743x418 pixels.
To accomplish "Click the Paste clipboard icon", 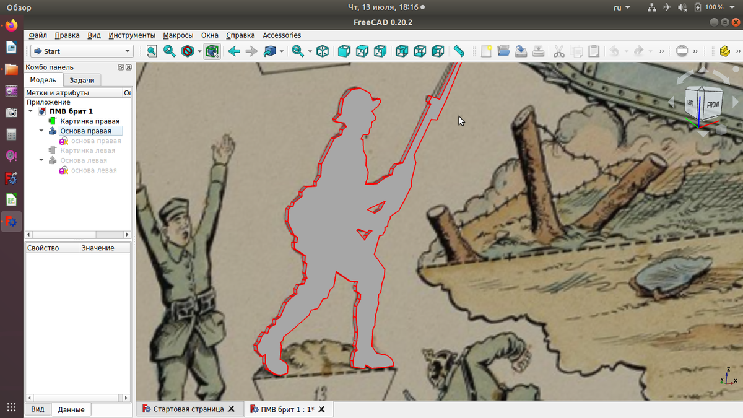I will pyautogui.click(x=594, y=51).
